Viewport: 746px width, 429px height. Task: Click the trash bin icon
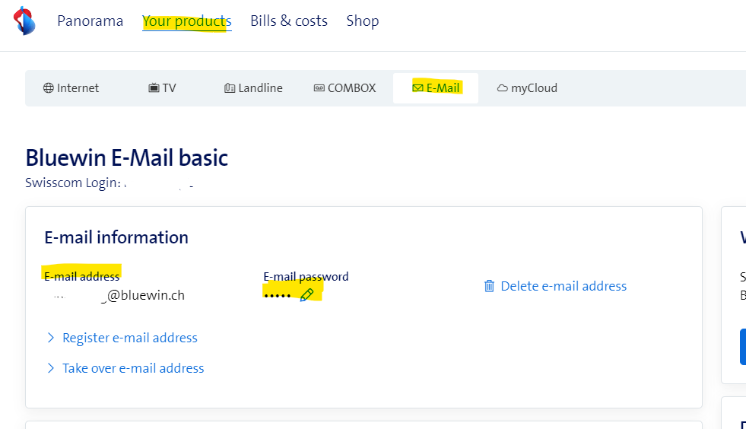tap(489, 286)
